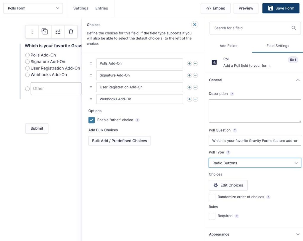Collapse the General settings section

(x=298, y=80)
